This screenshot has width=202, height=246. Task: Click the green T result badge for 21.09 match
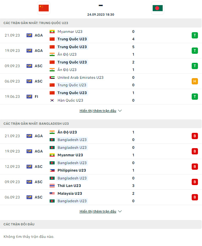click(x=195, y=35)
